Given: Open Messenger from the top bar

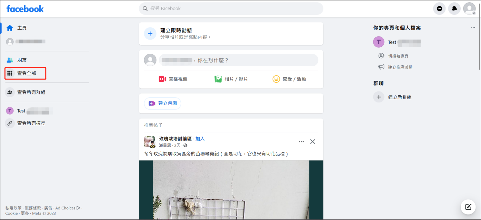Looking at the screenshot, I should (x=439, y=8).
